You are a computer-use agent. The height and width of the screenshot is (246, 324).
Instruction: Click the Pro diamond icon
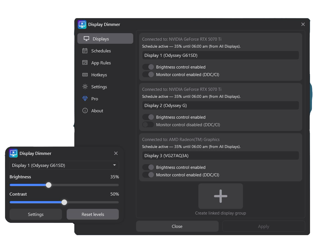85,98
